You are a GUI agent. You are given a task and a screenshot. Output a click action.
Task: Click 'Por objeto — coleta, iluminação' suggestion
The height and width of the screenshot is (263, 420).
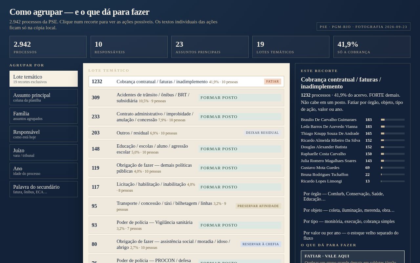[353, 210]
